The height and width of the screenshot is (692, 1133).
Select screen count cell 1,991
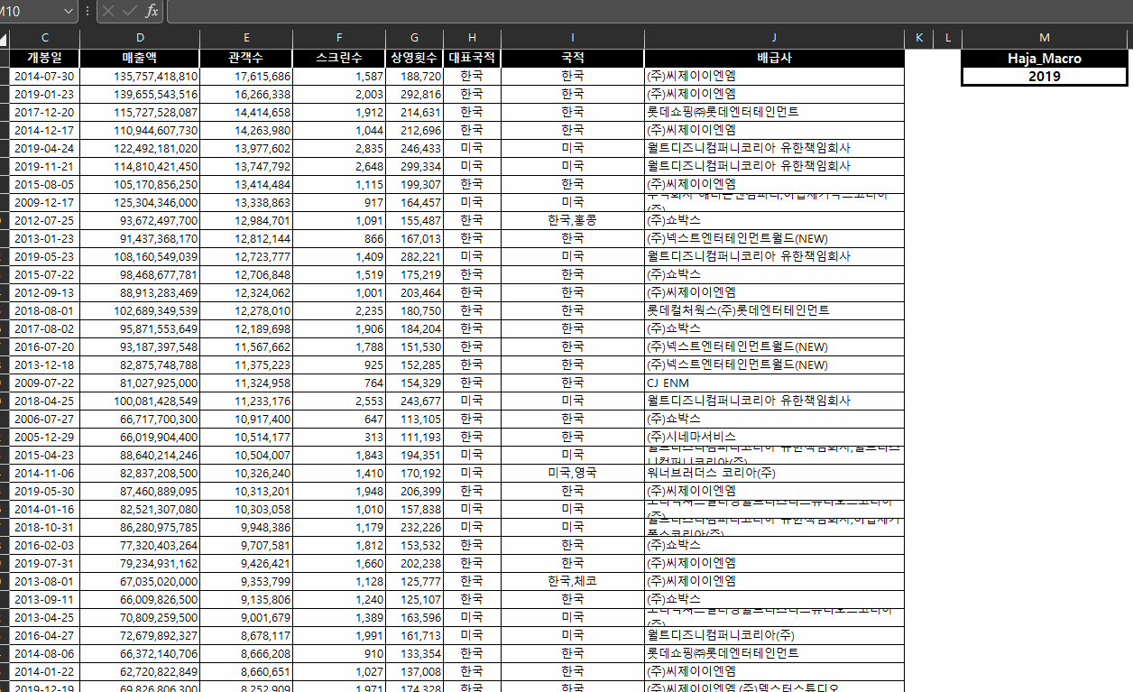coord(340,635)
